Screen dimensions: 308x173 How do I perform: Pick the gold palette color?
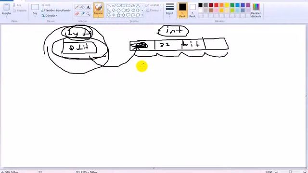click(222, 10)
